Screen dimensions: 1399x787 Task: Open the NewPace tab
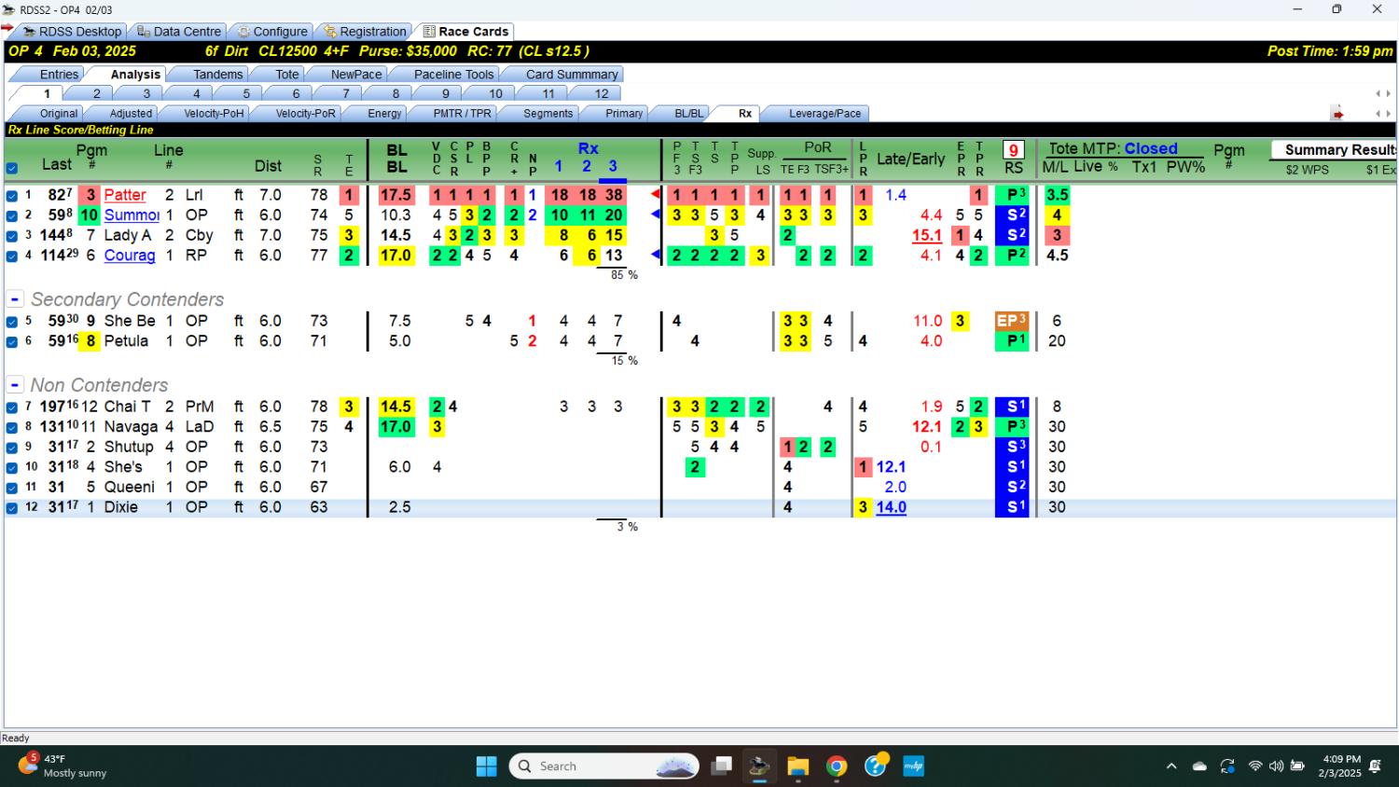coord(355,74)
